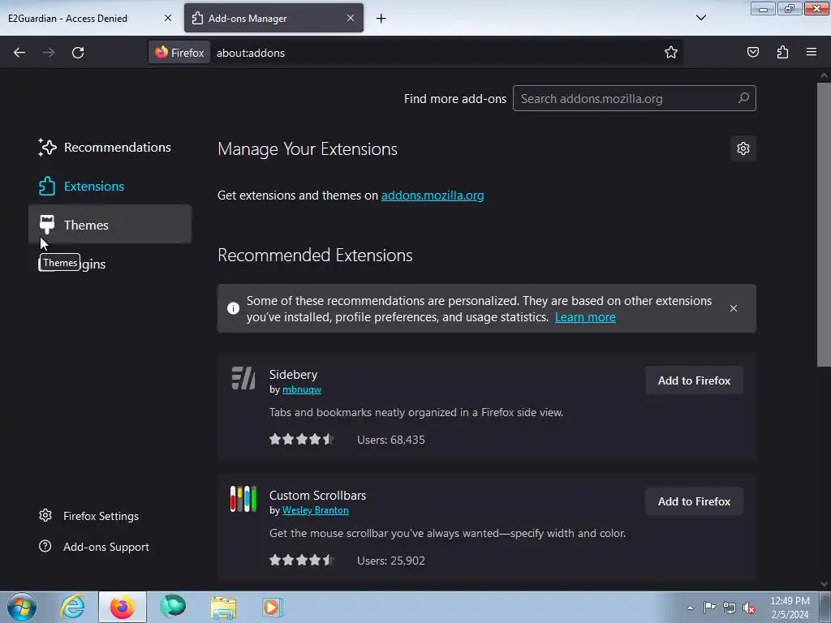Reload the current page
Screen dimensions: 831x623
[78, 53]
